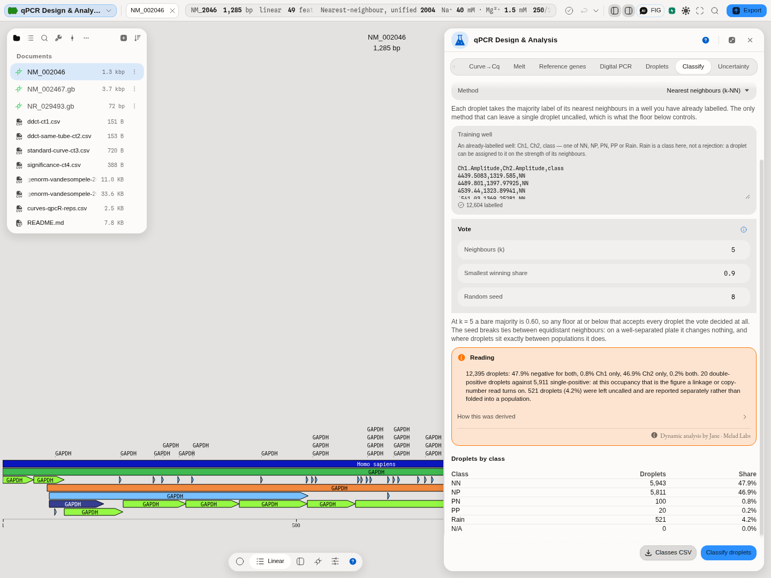Click the Vote section info icon

click(744, 230)
